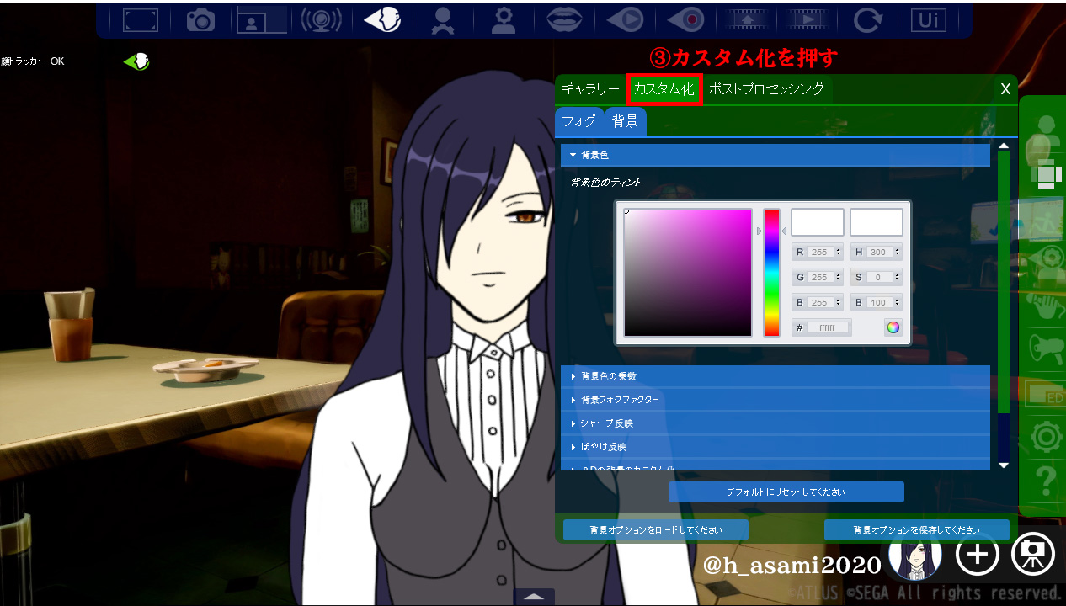Viewport: 1066px width, 606px height.
Task: Open the environment icon in right sidebar
Action: pyautogui.click(x=1045, y=221)
